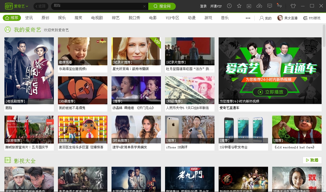Open the downloads arrow icon
326x192 pixels.
pos(249,6)
